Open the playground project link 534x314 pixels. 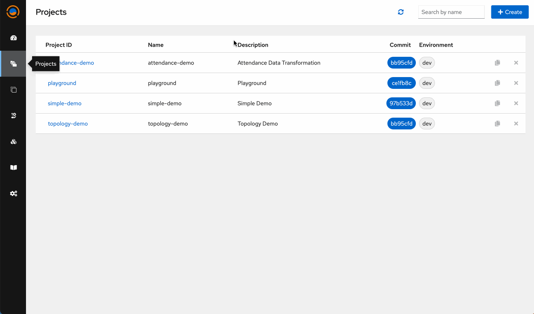coord(62,83)
